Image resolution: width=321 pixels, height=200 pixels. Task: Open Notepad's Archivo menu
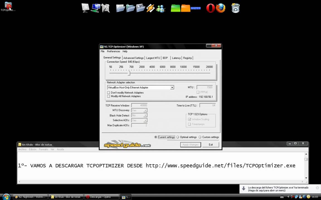pyautogui.click(x=22, y=149)
